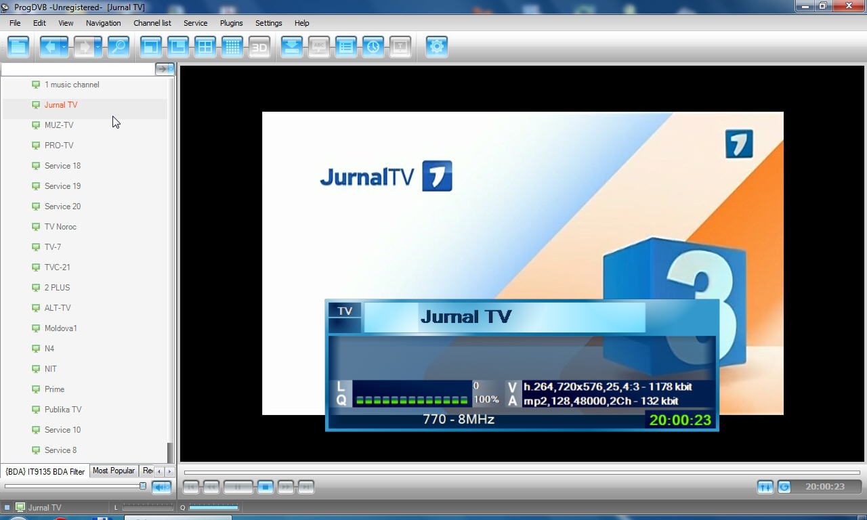Click the TV icon beside Jurnal TV
The width and height of the screenshot is (867, 520).
click(x=36, y=105)
